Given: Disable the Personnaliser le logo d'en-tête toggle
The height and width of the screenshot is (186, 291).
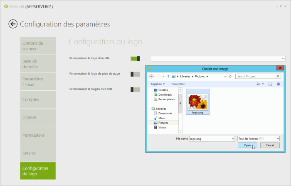Looking at the screenshot, I should [135, 59].
